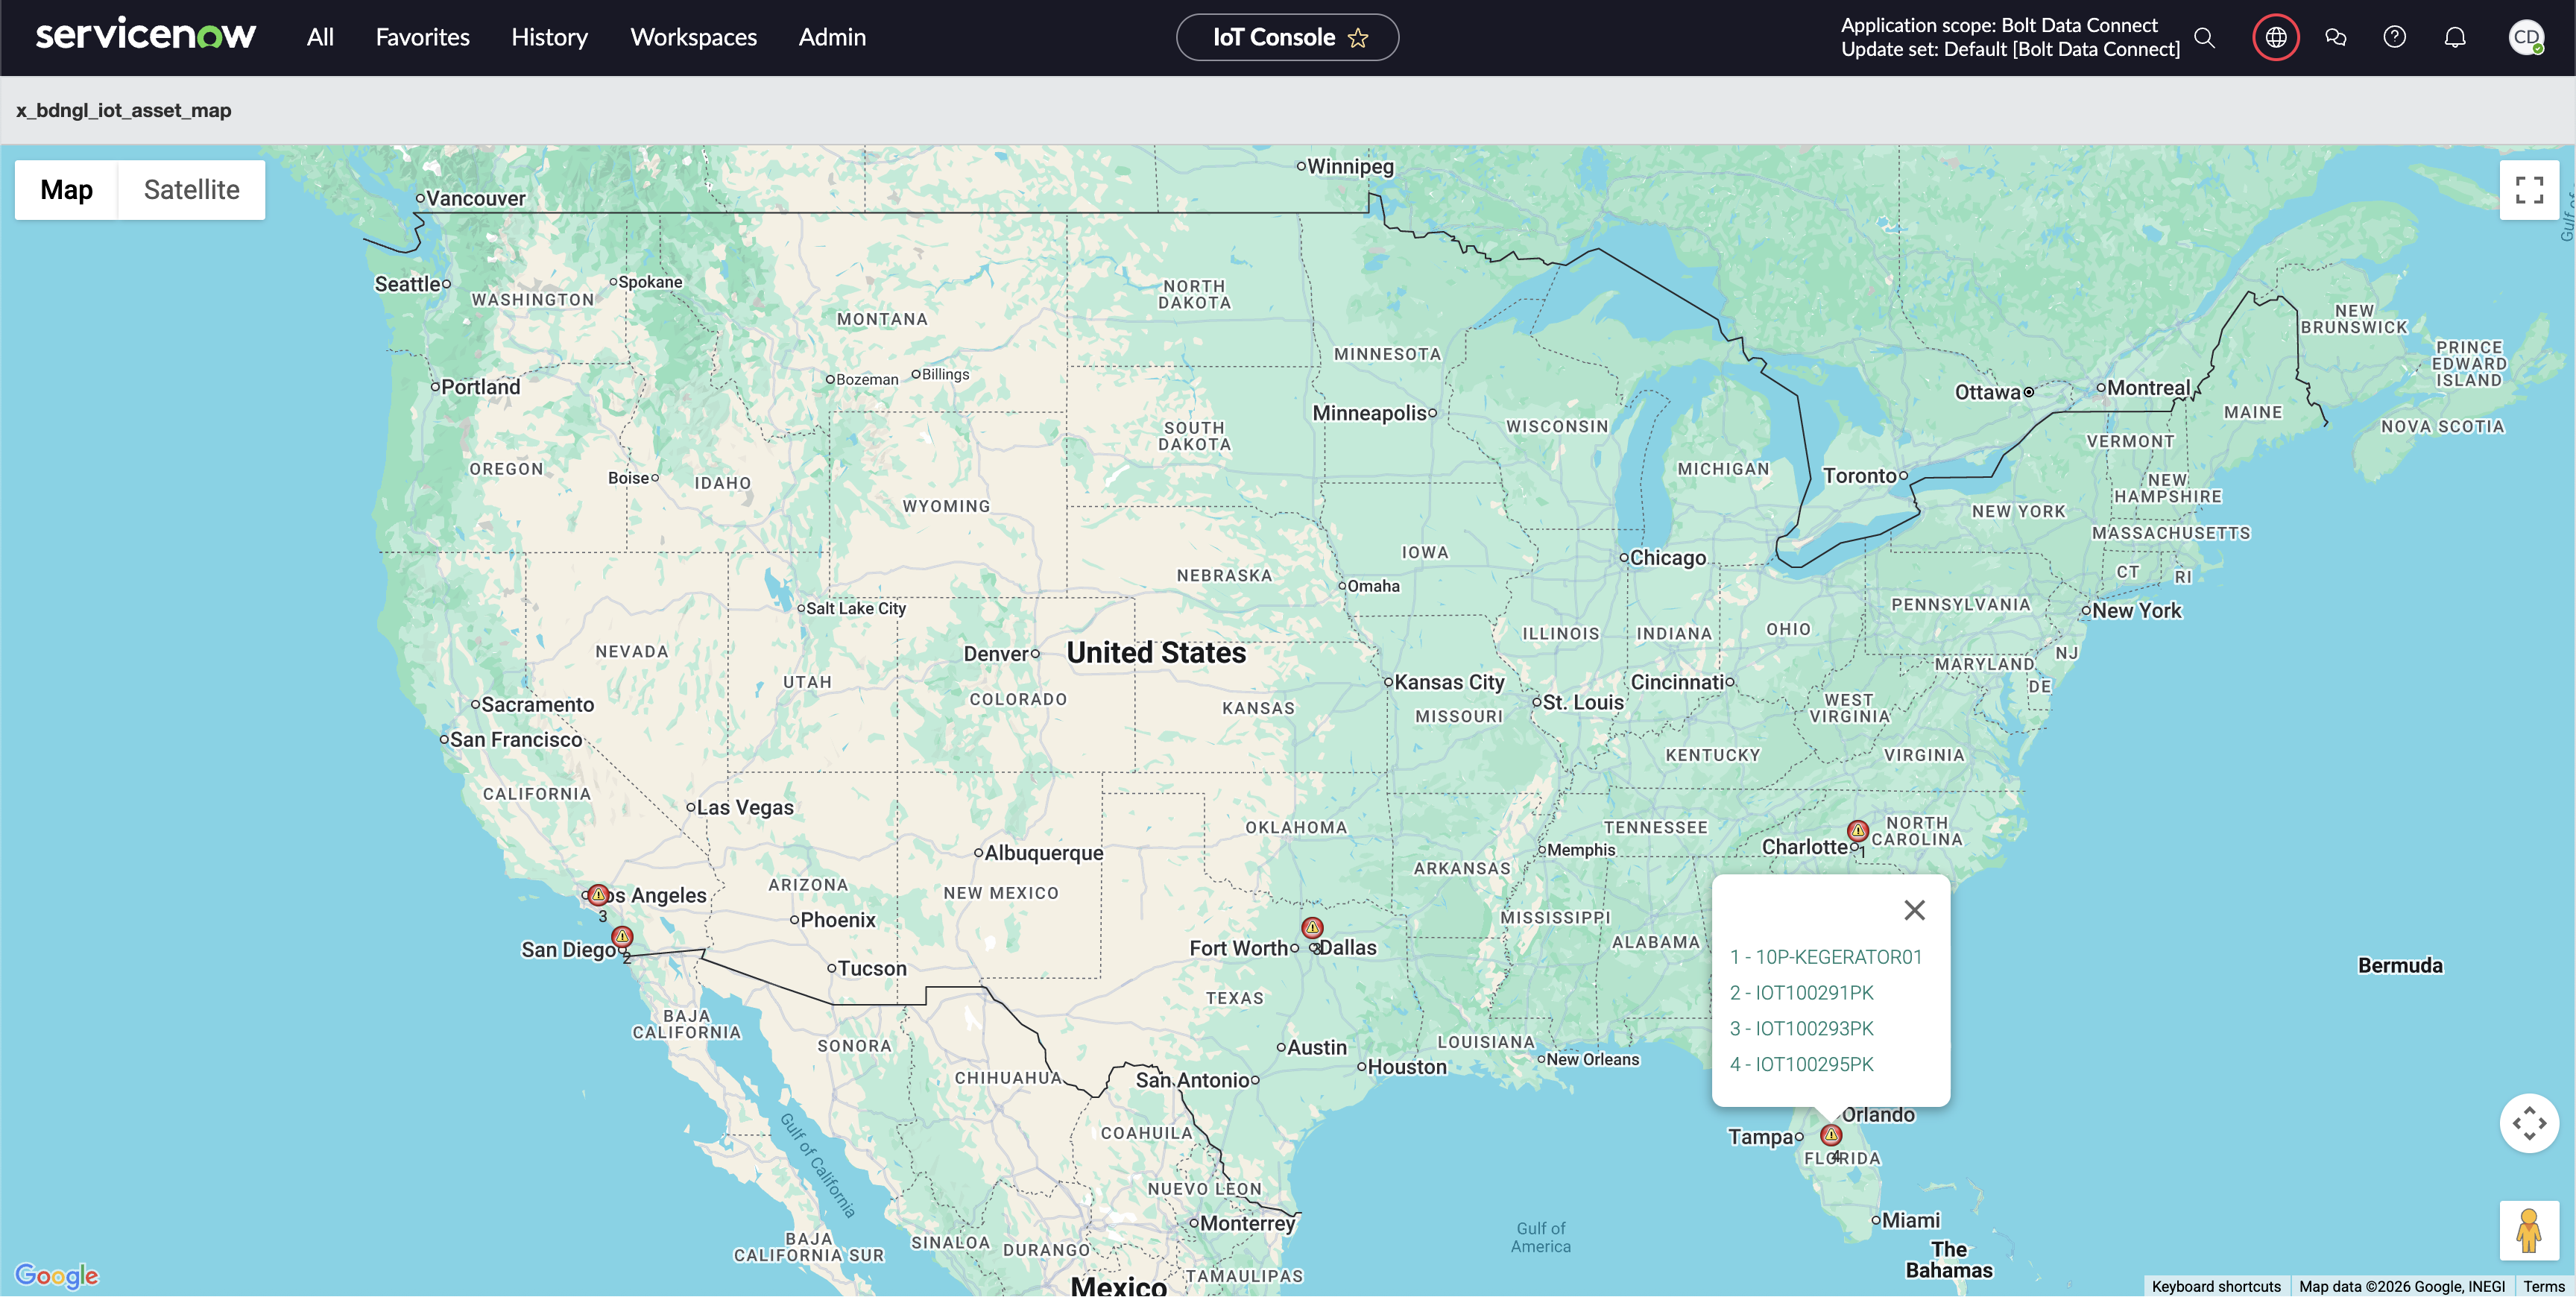Screen dimensions: 2576x1297
Task: Click warning marker at San Diego
Action: pos(622,937)
